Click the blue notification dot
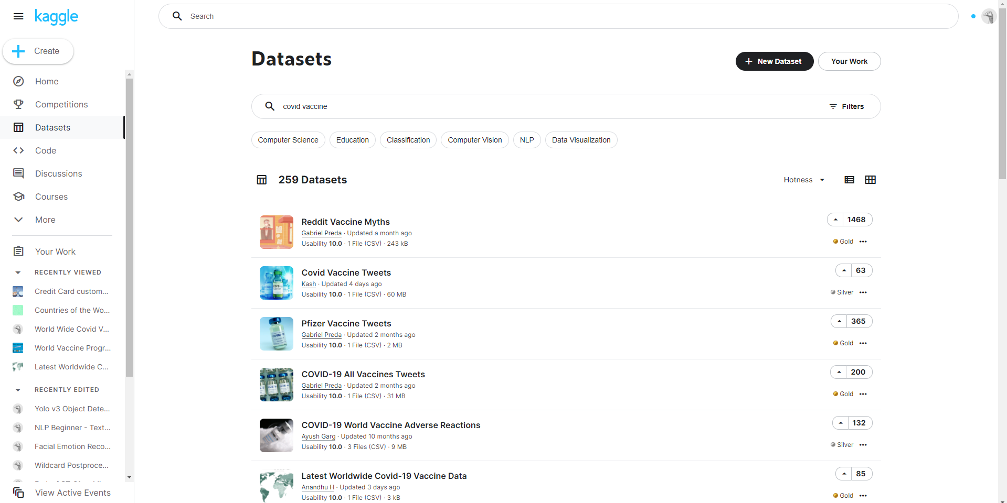Viewport: 1007px width, 503px height. [x=973, y=16]
